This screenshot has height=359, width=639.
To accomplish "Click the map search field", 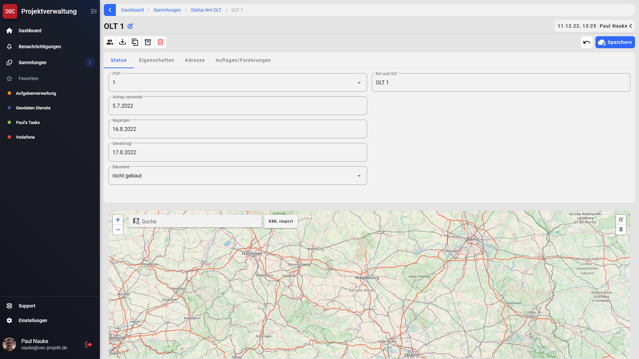I will (196, 221).
